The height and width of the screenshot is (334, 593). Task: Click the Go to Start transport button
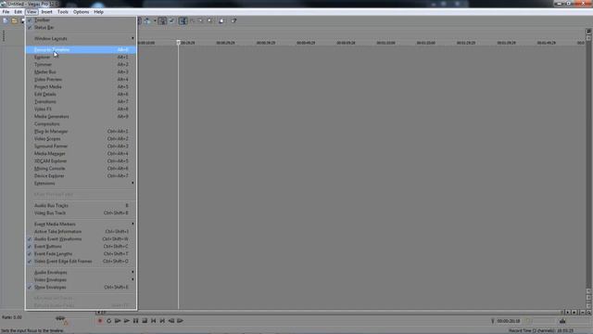(x=153, y=321)
